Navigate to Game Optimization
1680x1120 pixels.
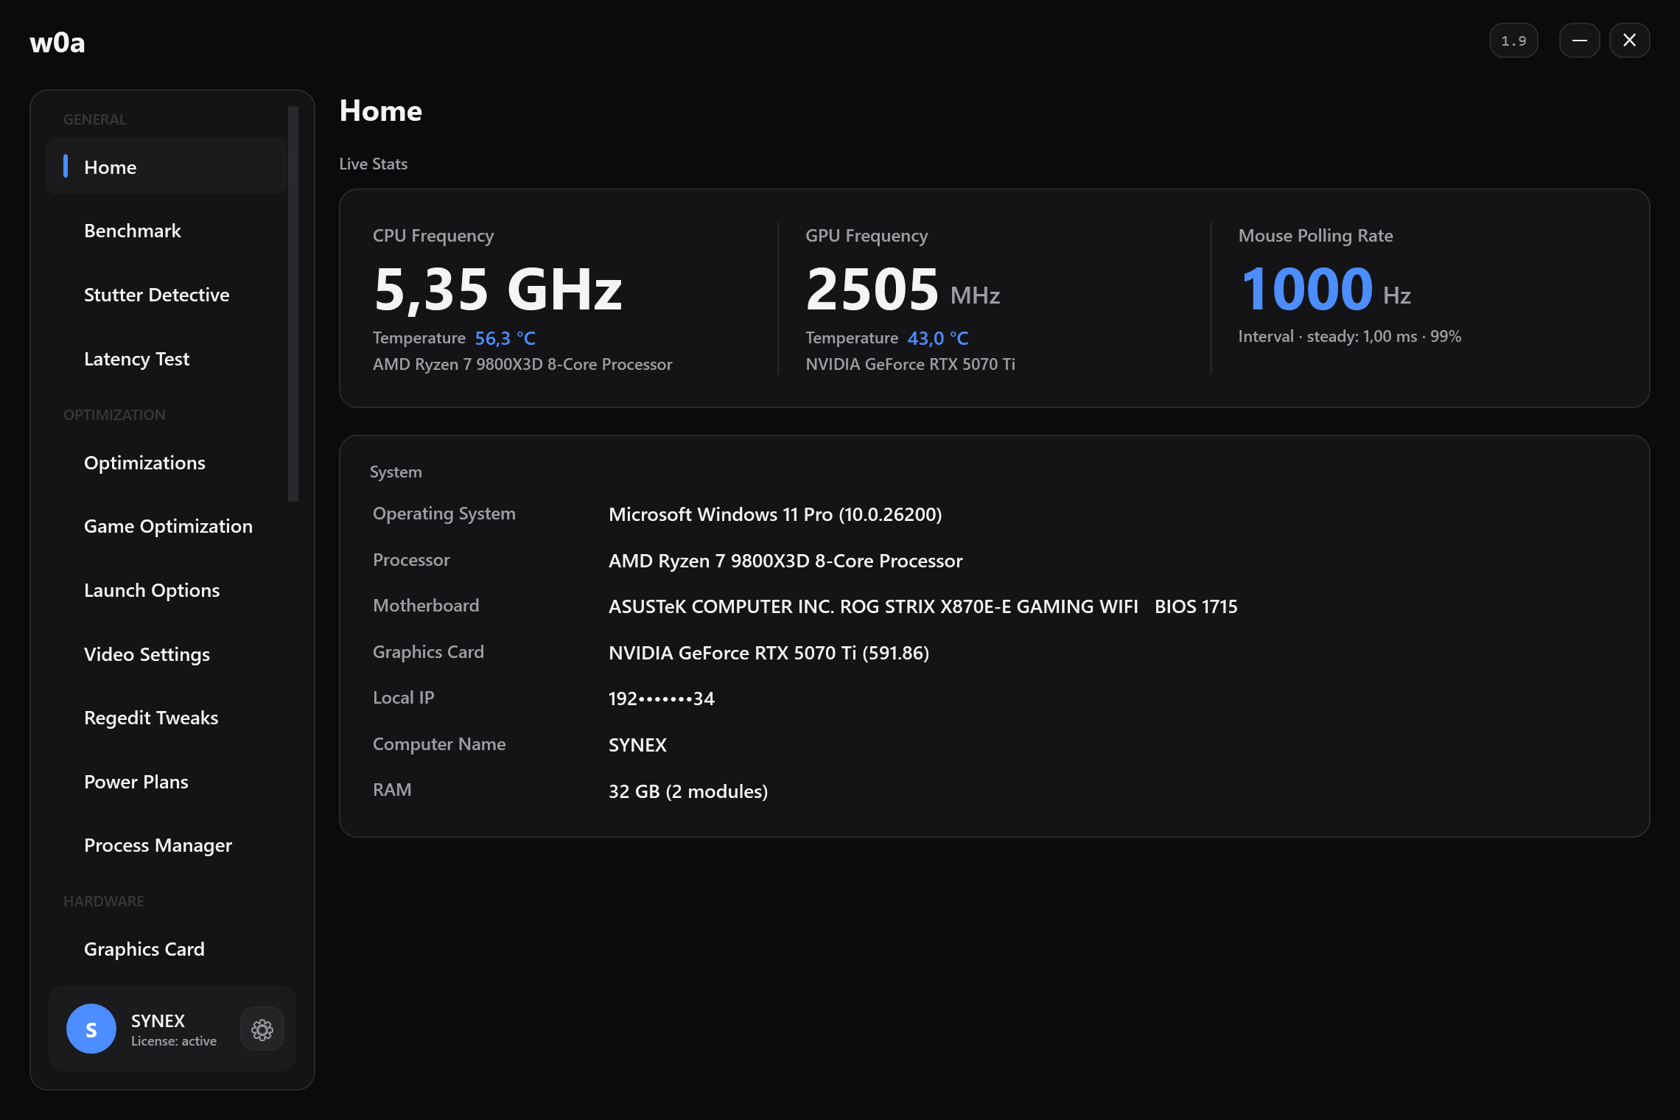click(167, 526)
